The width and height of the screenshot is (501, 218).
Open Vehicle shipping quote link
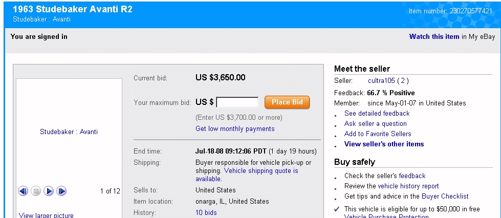click(x=261, y=170)
